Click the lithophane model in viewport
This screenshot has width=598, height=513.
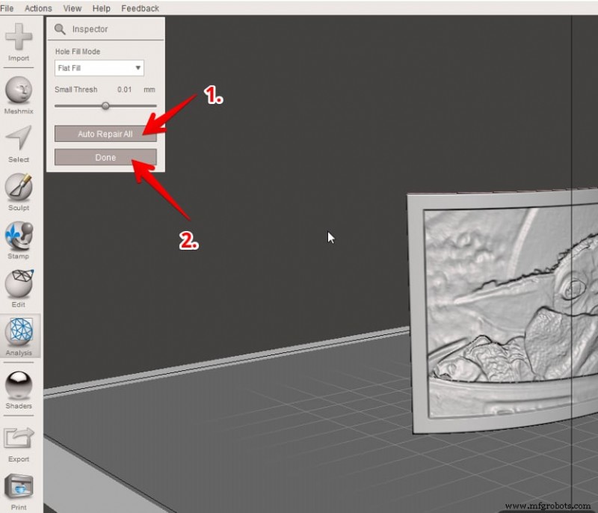[x=503, y=311]
